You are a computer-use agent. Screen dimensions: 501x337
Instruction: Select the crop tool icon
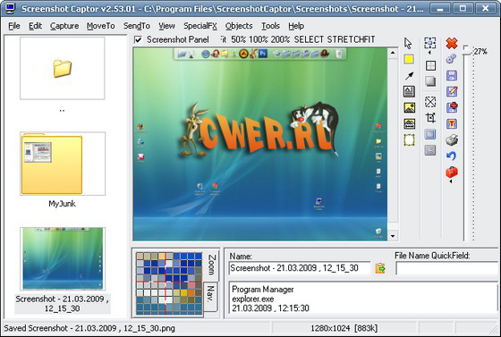click(430, 118)
